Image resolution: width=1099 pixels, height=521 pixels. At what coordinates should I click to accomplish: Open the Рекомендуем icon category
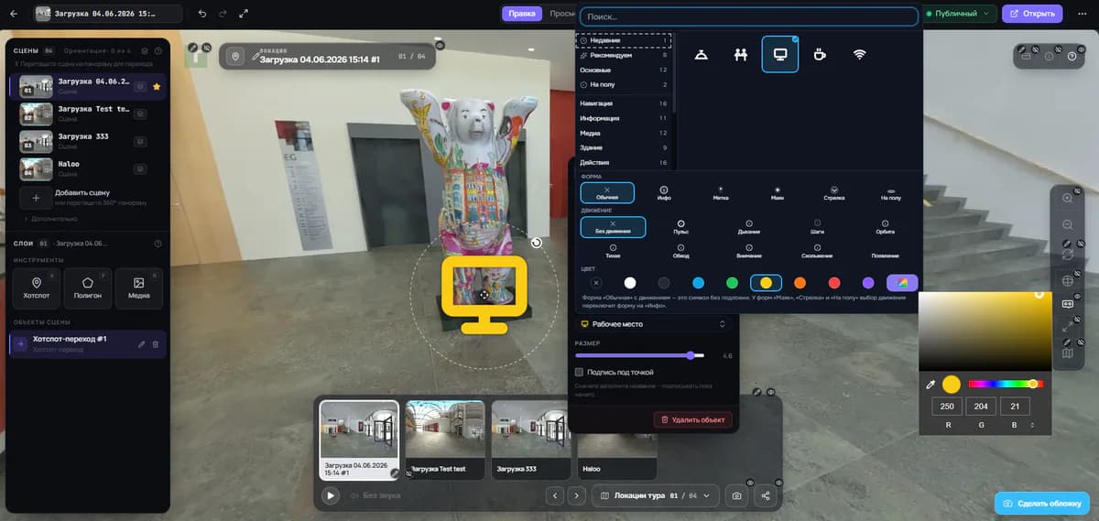[624, 55]
